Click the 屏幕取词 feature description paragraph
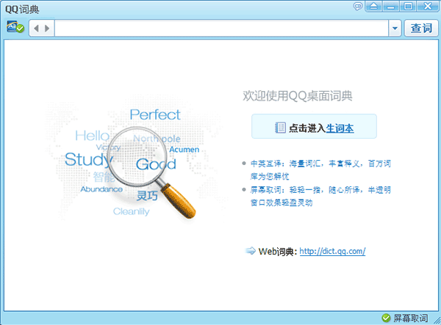 (x=320, y=196)
